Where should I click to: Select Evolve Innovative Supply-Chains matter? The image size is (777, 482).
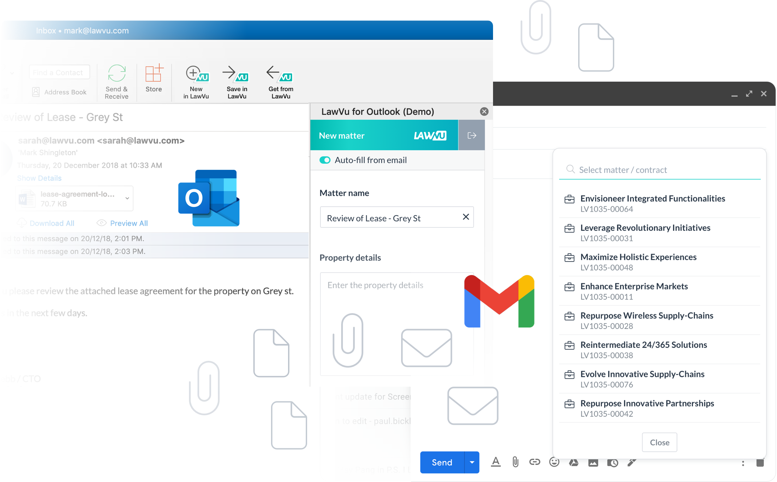click(660, 379)
